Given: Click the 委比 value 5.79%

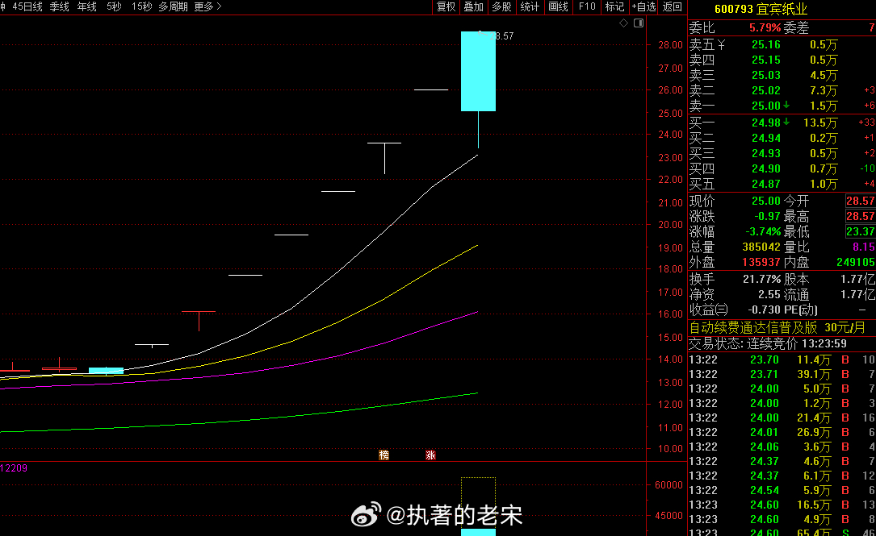Looking at the screenshot, I should tap(765, 27).
